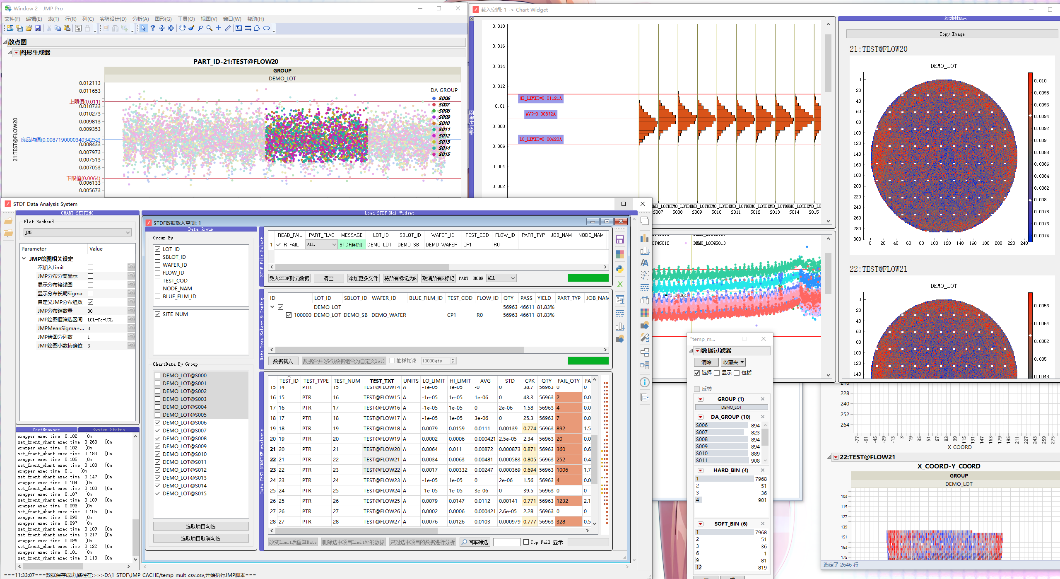Enable the SBLOT_ID group by checkbox

click(157, 257)
